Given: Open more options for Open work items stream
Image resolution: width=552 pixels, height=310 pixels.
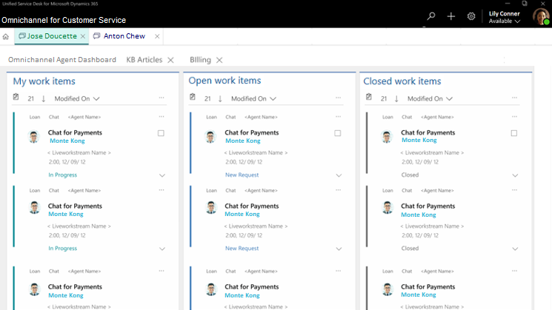Looking at the screenshot, I should coord(339,98).
